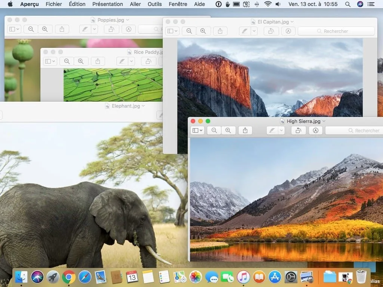Zoom out in the Poppies.jpg window
383x287 pixels.
[x=31, y=29]
